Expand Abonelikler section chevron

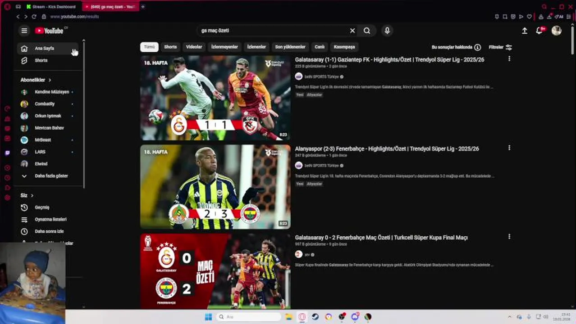[50, 80]
